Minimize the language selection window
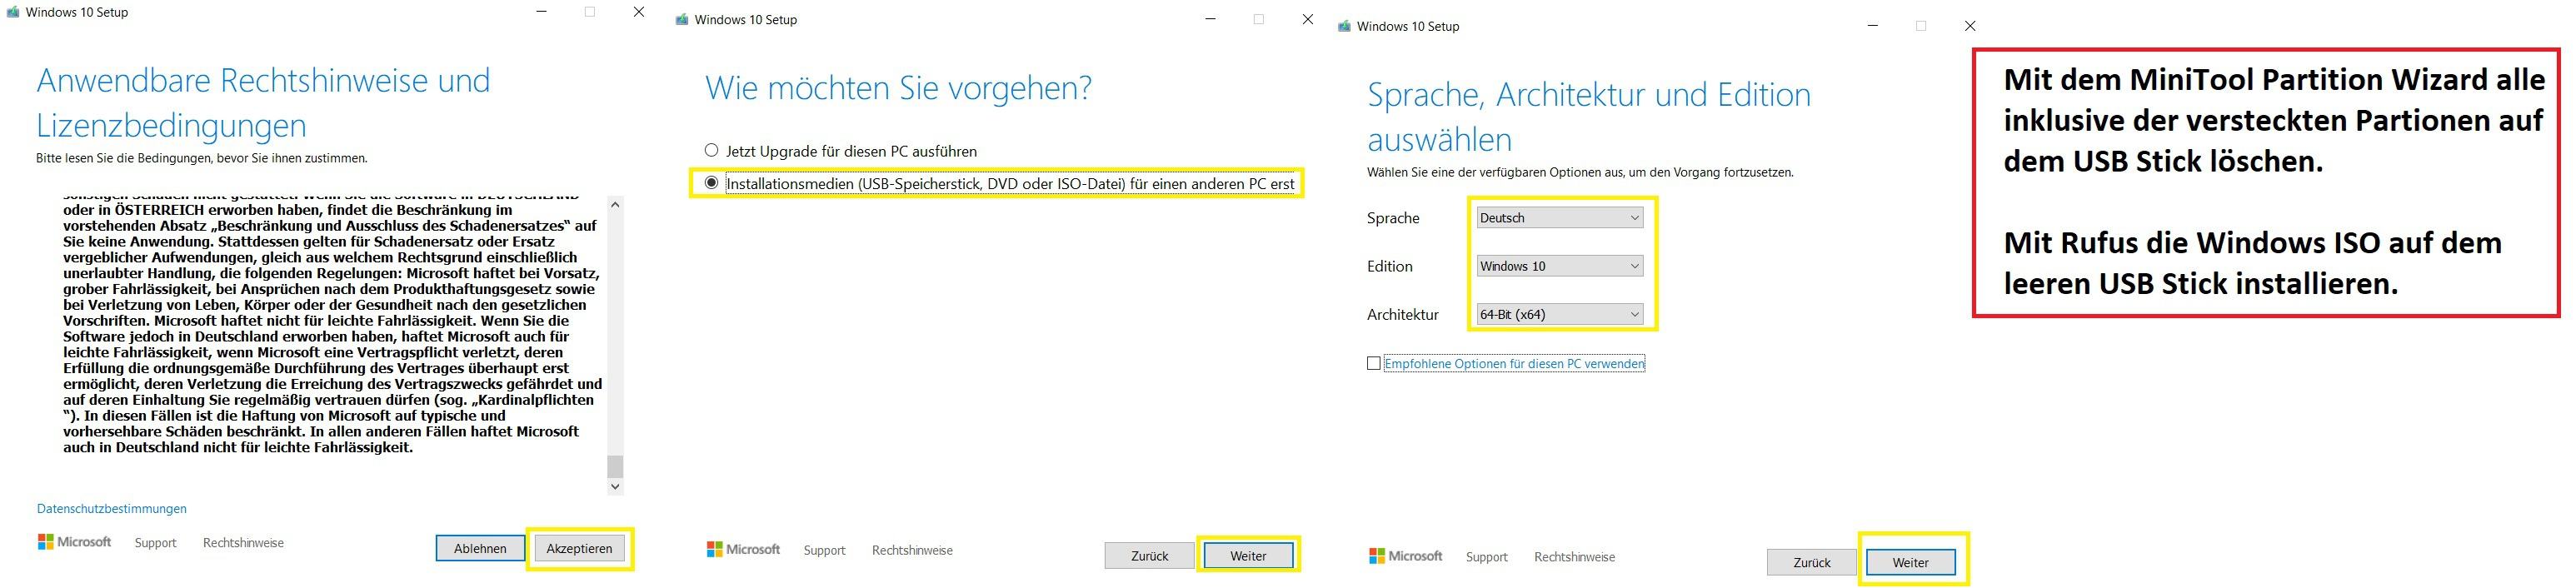This screenshot has width=2576, height=588. 1872,26
